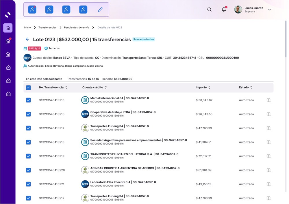Uncheck transfer 313213546413215
The image size is (289, 204).
coord(28,100)
